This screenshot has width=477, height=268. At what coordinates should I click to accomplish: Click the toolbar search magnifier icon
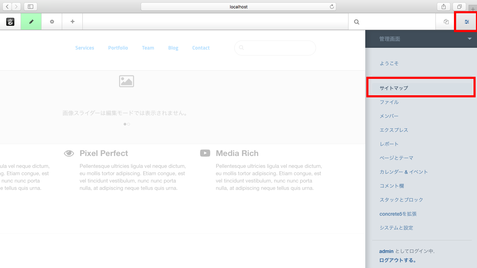[357, 22]
